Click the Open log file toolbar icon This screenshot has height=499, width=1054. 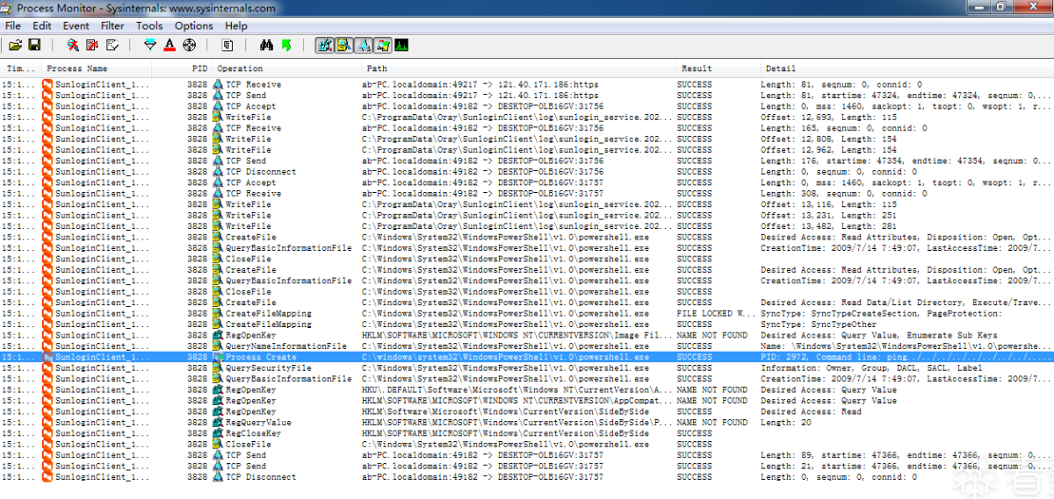tap(15, 46)
